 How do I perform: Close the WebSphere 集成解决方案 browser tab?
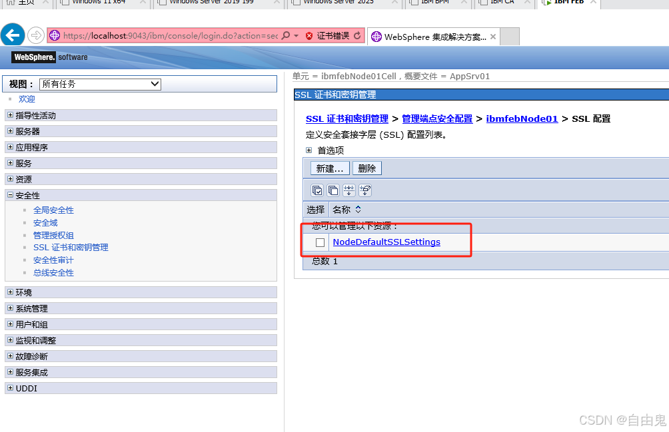[x=493, y=37]
